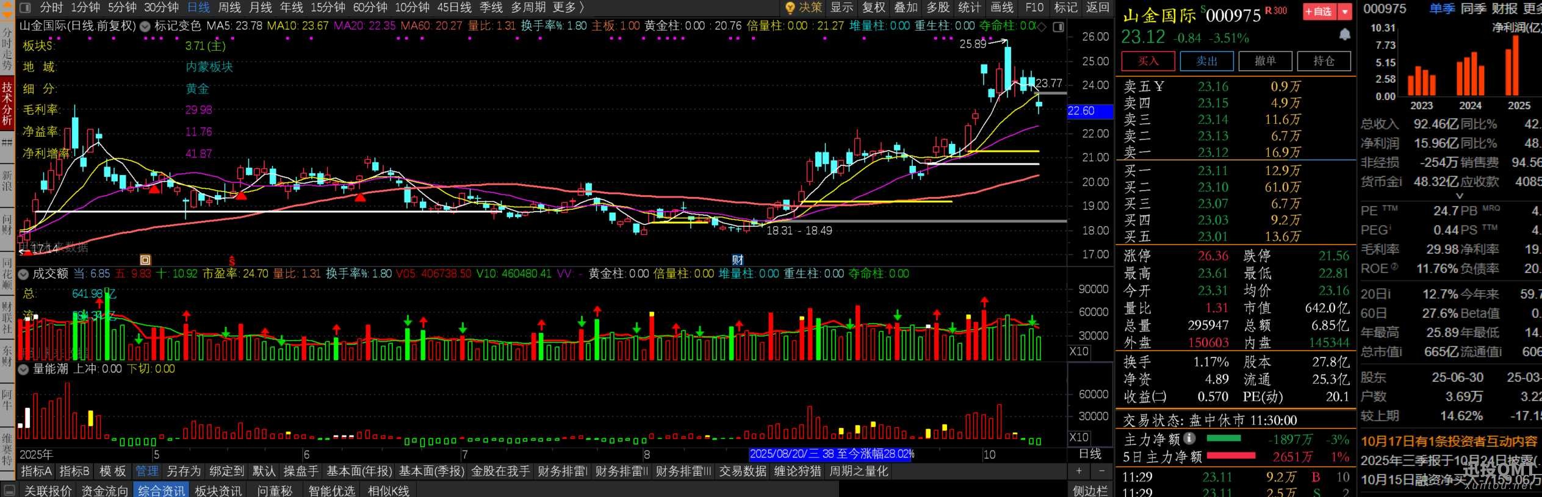Open the 资金流向 bottom tab

click(x=104, y=490)
